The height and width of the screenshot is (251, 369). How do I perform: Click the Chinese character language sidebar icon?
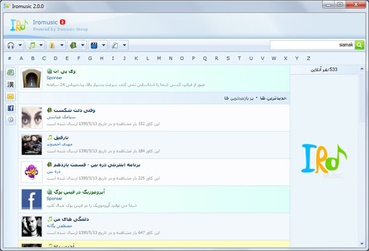coord(11,85)
